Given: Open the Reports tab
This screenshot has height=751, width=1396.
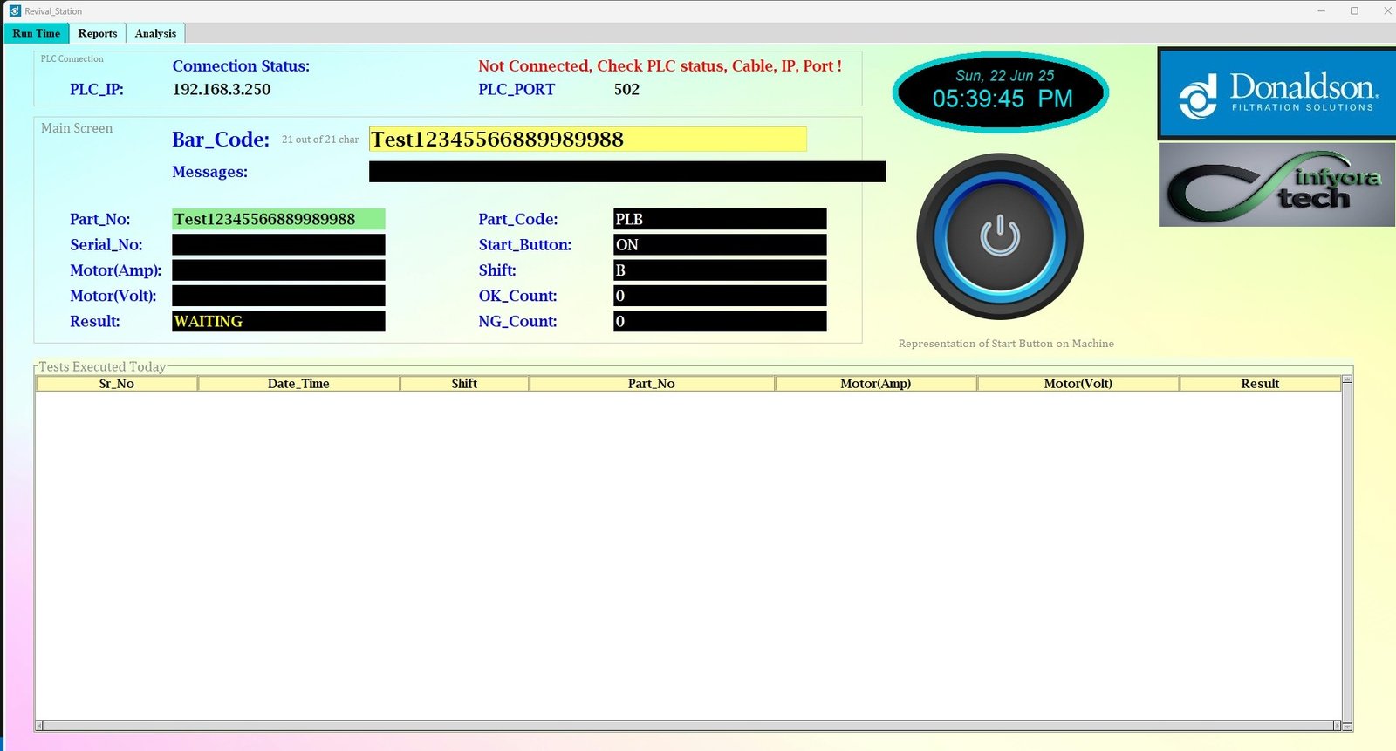Looking at the screenshot, I should point(97,33).
